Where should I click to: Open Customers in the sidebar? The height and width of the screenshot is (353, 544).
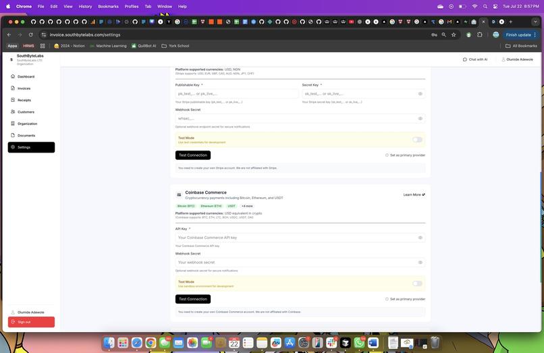pos(30,112)
